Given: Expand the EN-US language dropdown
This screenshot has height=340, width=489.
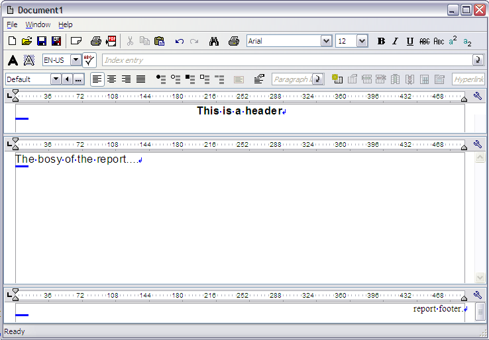Looking at the screenshot, I should tap(75, 60).
